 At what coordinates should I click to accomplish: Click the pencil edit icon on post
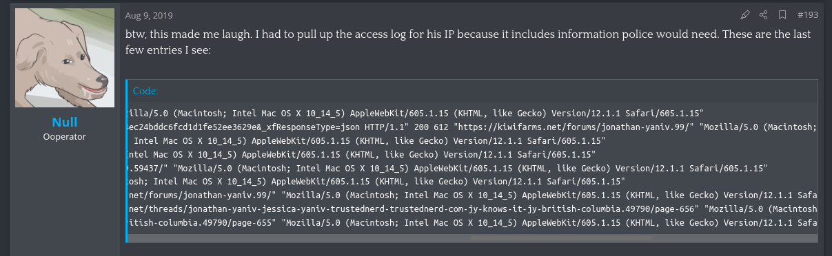click(x=744, y=14)
